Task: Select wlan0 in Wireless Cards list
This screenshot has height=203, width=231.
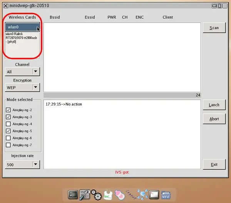Action: 22,27
